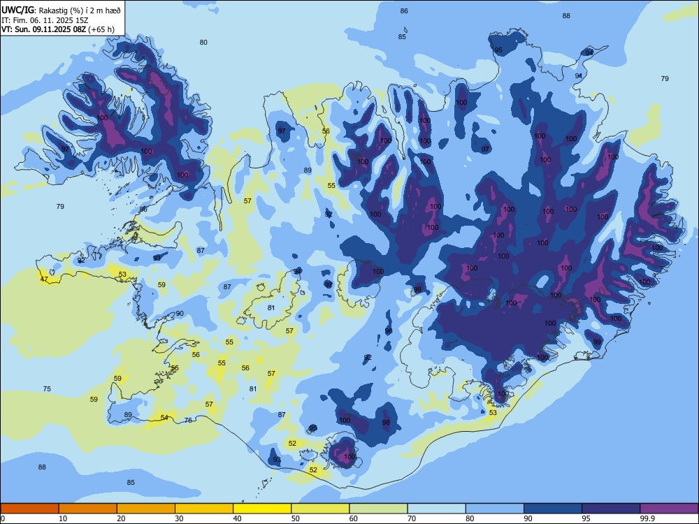Pick the purple above-99.9 legend swatch
Screen dimensions: 699x524
(x=669, y=509)
